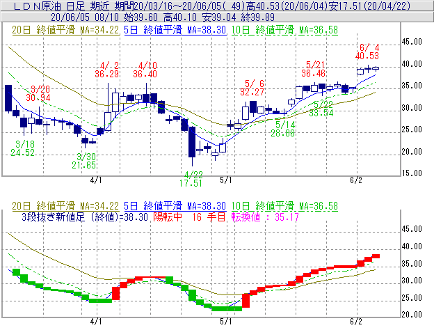Click the 6/2 date label under upper chart

point(356,180)
